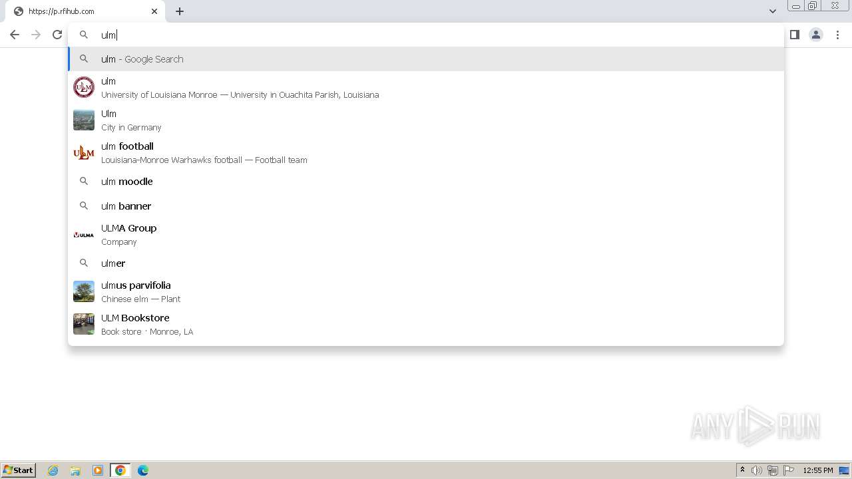Expand the tab search dropdown arrow

(773, 11)
